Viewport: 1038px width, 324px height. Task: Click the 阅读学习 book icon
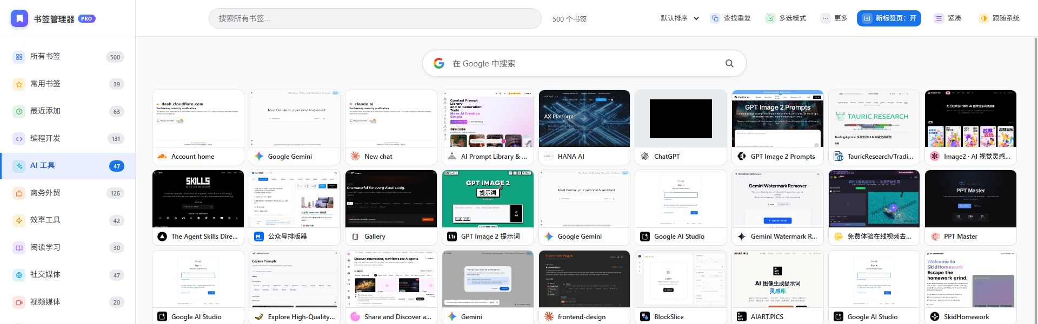click(x=19, y=248)
